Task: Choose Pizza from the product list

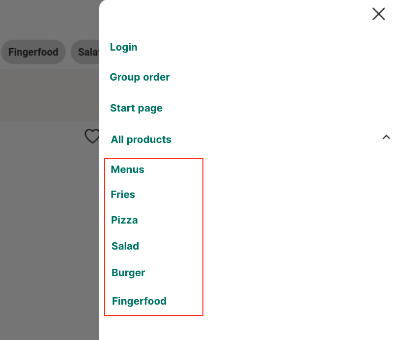Action: pos(124,220)
